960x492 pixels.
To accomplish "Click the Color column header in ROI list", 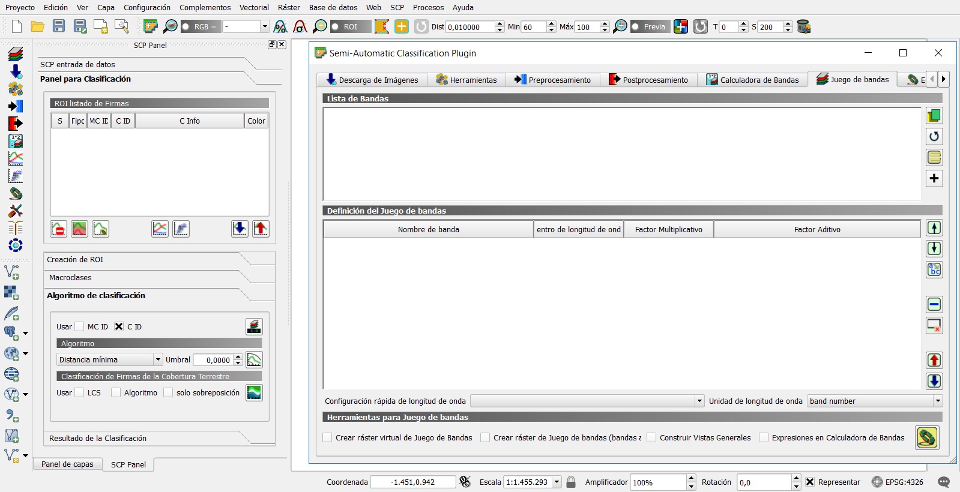I will [x=256, y=121].
